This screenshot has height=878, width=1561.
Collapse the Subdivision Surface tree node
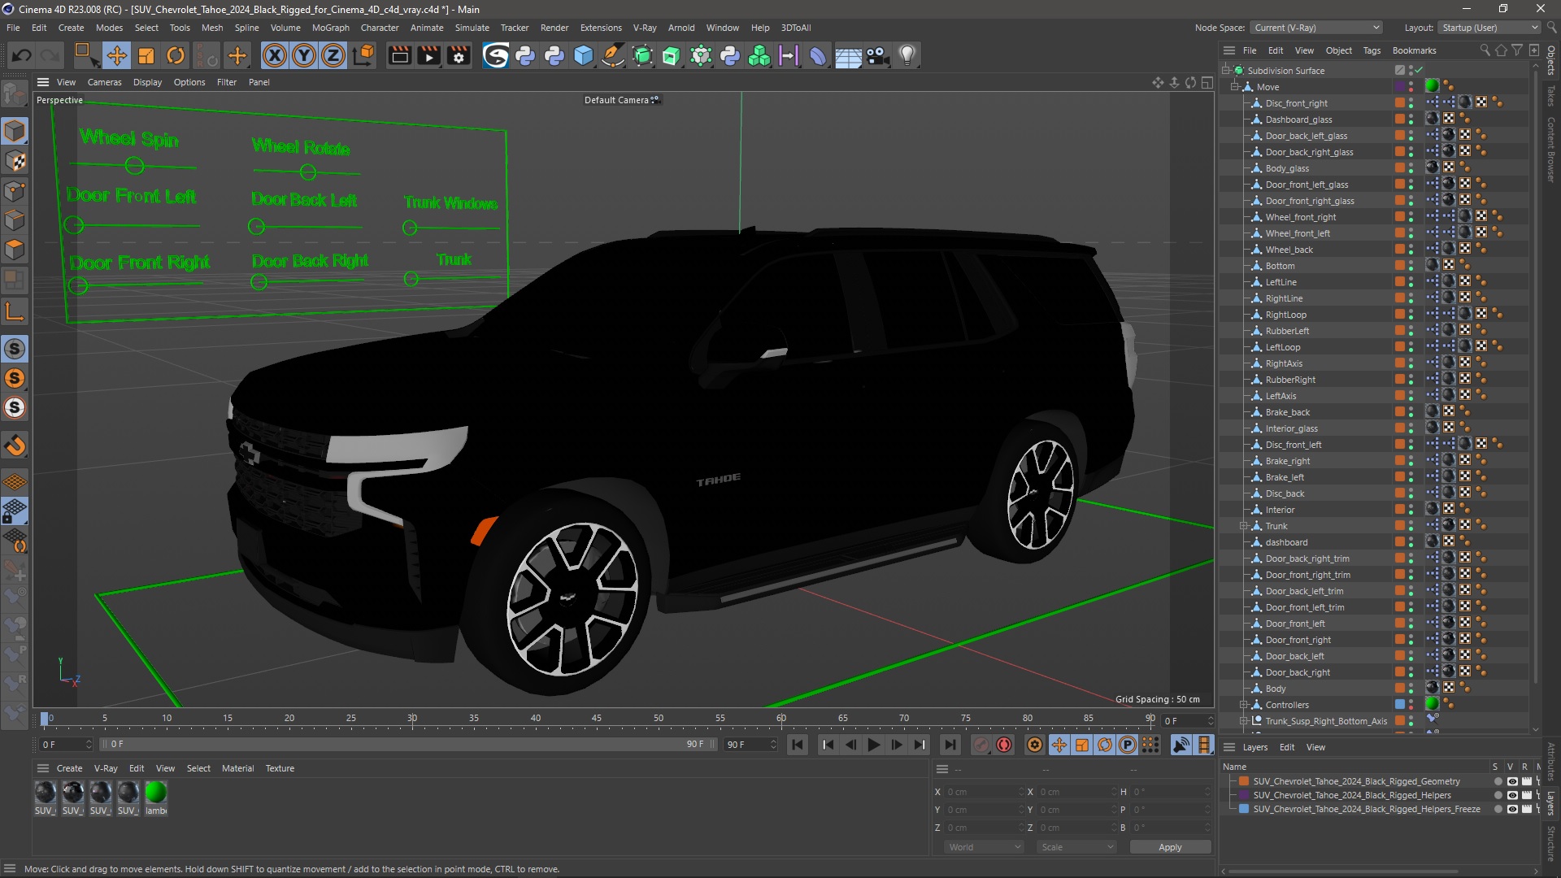[x=1226, y=71]
